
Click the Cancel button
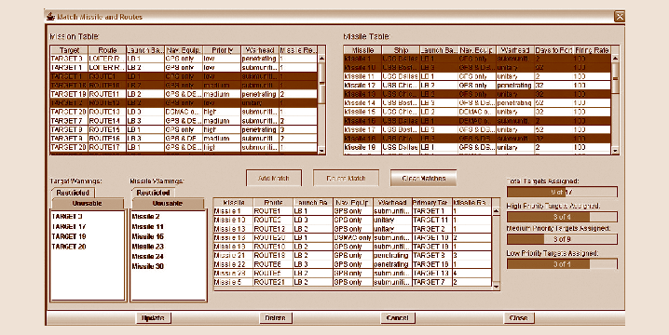397,318
